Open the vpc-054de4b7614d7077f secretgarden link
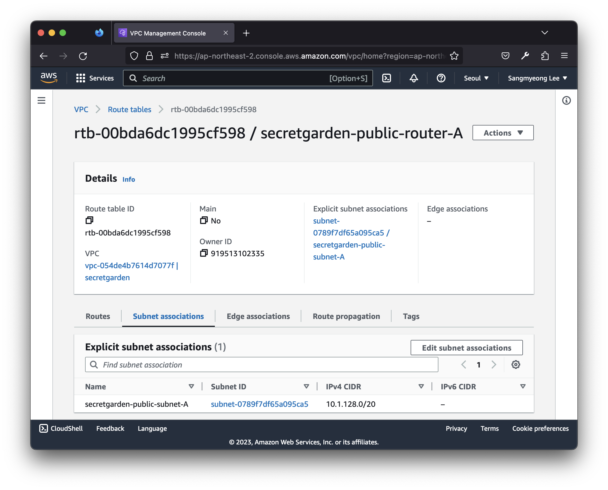 131,271
